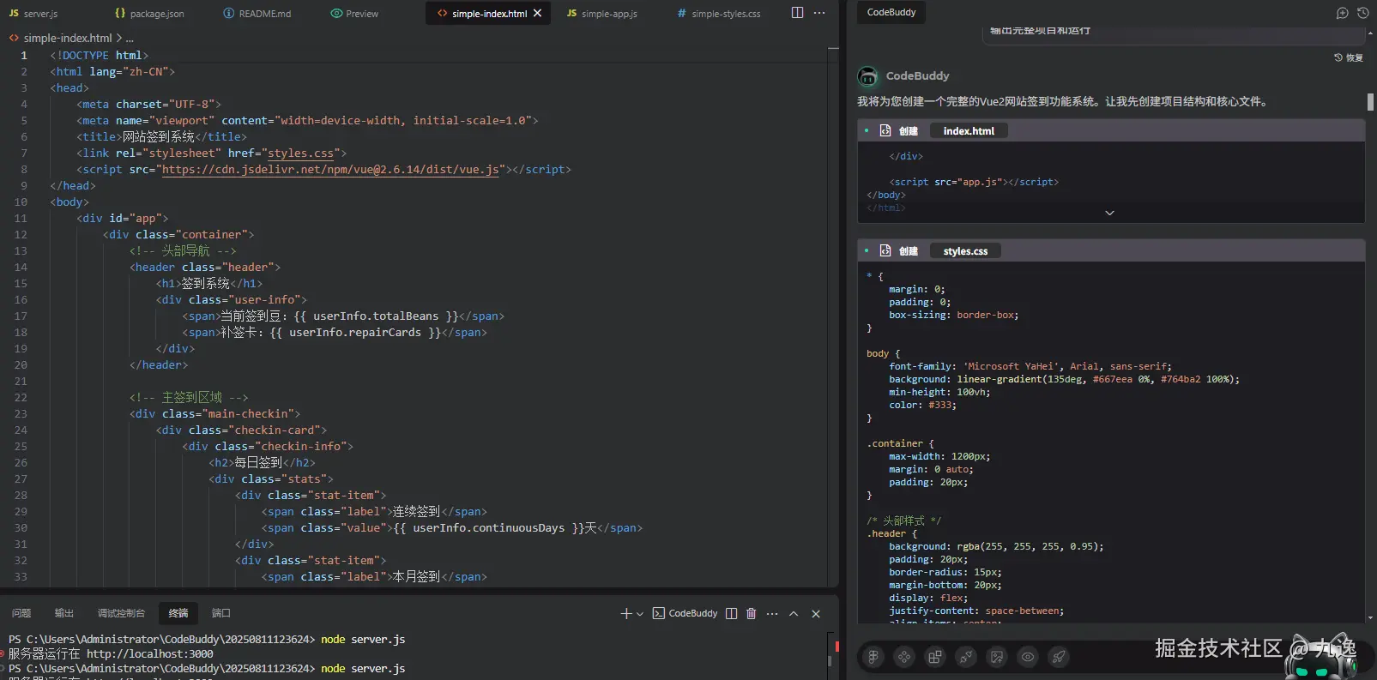
Task: Maximize terminal panel with the up chevron
Action: [x=794, y=613]
